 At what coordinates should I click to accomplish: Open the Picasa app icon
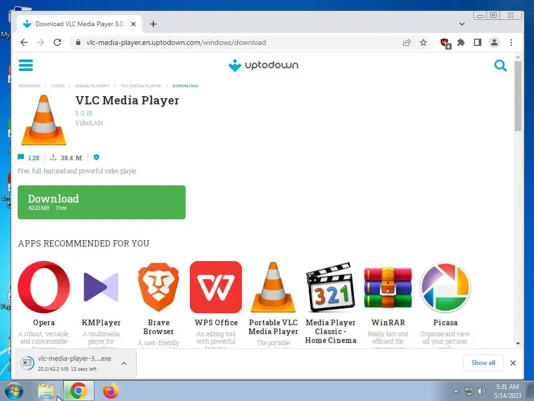[445, 287]
